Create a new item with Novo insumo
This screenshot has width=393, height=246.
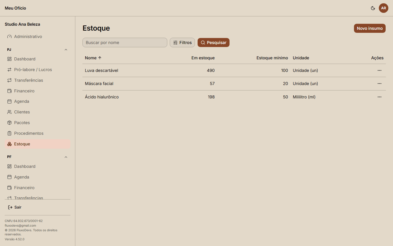[x=370, y=28]
